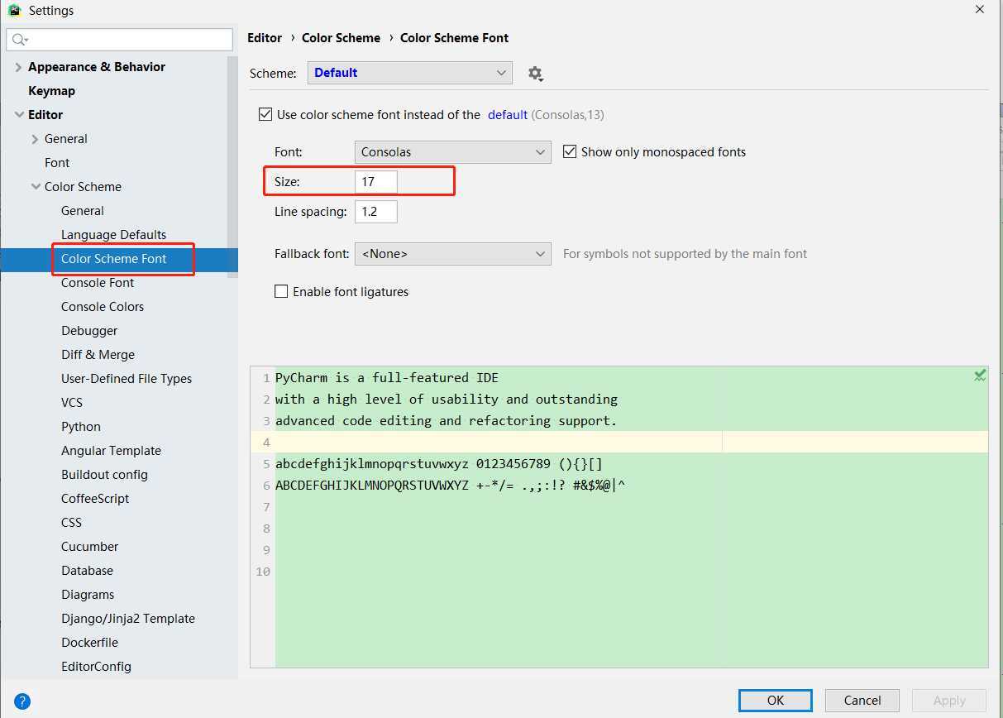
Task: Click the green checkmark in preview corner
Action: pos(980,376)
